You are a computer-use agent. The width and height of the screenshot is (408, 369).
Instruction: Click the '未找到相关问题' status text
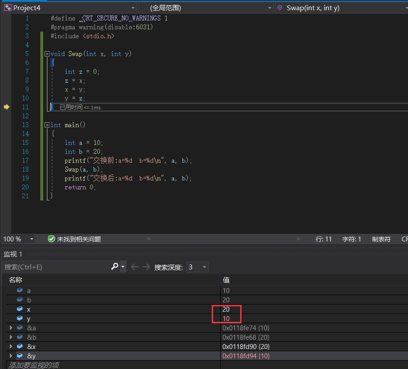point(79,239)
